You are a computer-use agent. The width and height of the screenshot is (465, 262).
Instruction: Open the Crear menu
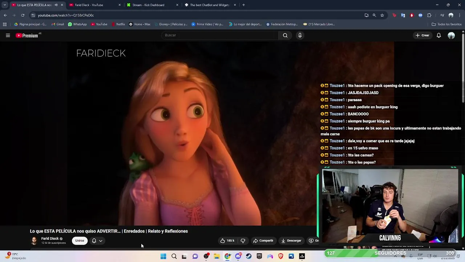click(422, 35)
